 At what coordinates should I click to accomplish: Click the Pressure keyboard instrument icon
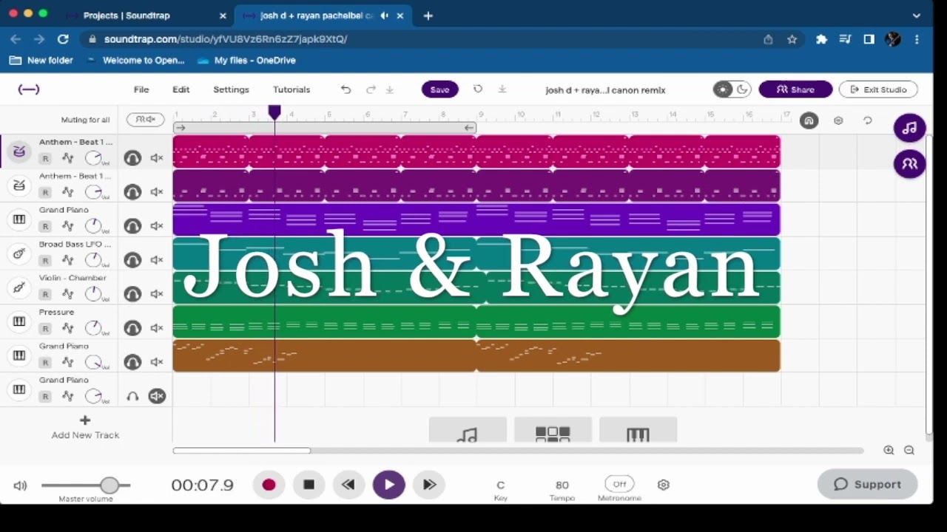[19, 321]
